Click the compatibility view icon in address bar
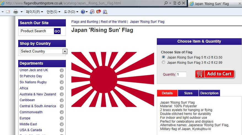This screenshot has width=242, height=135. 175,3
